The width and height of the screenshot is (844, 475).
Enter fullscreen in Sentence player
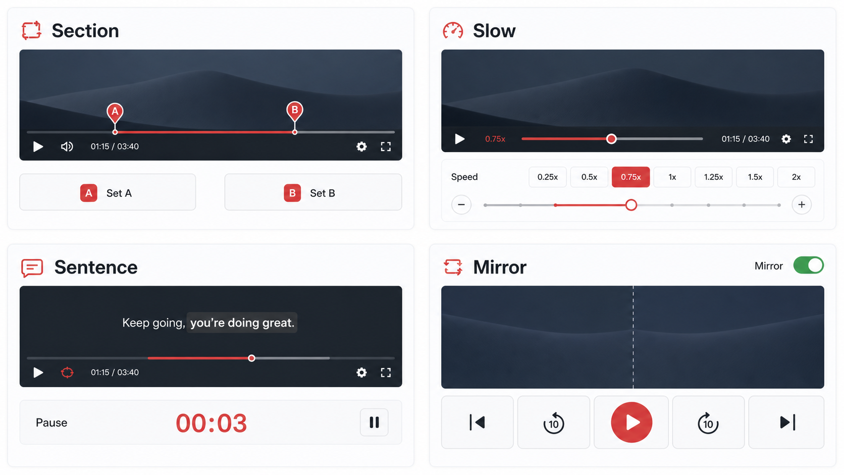tap(386, 373)
